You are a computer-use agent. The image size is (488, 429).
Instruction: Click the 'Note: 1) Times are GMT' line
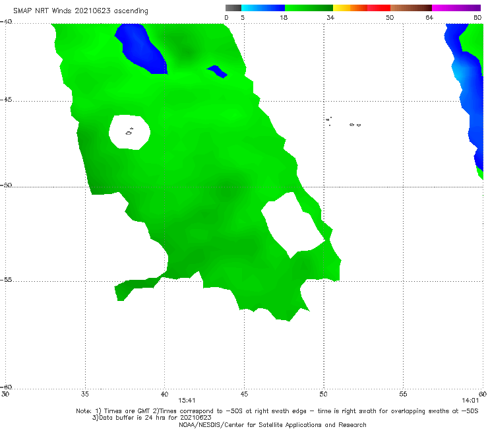[x=277, y=411]
